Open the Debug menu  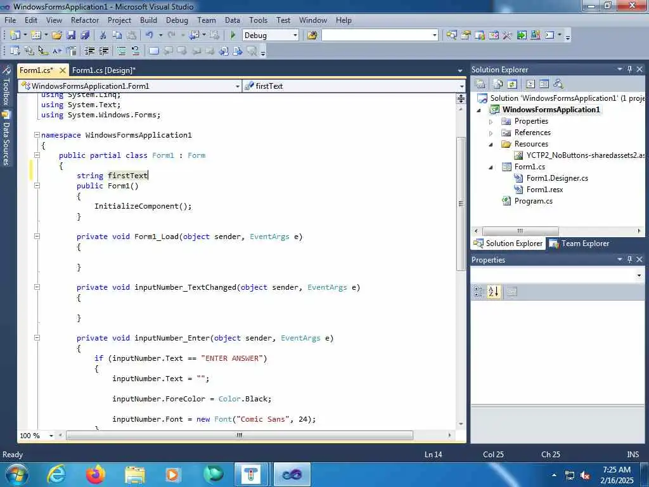(x=177, y=20)
